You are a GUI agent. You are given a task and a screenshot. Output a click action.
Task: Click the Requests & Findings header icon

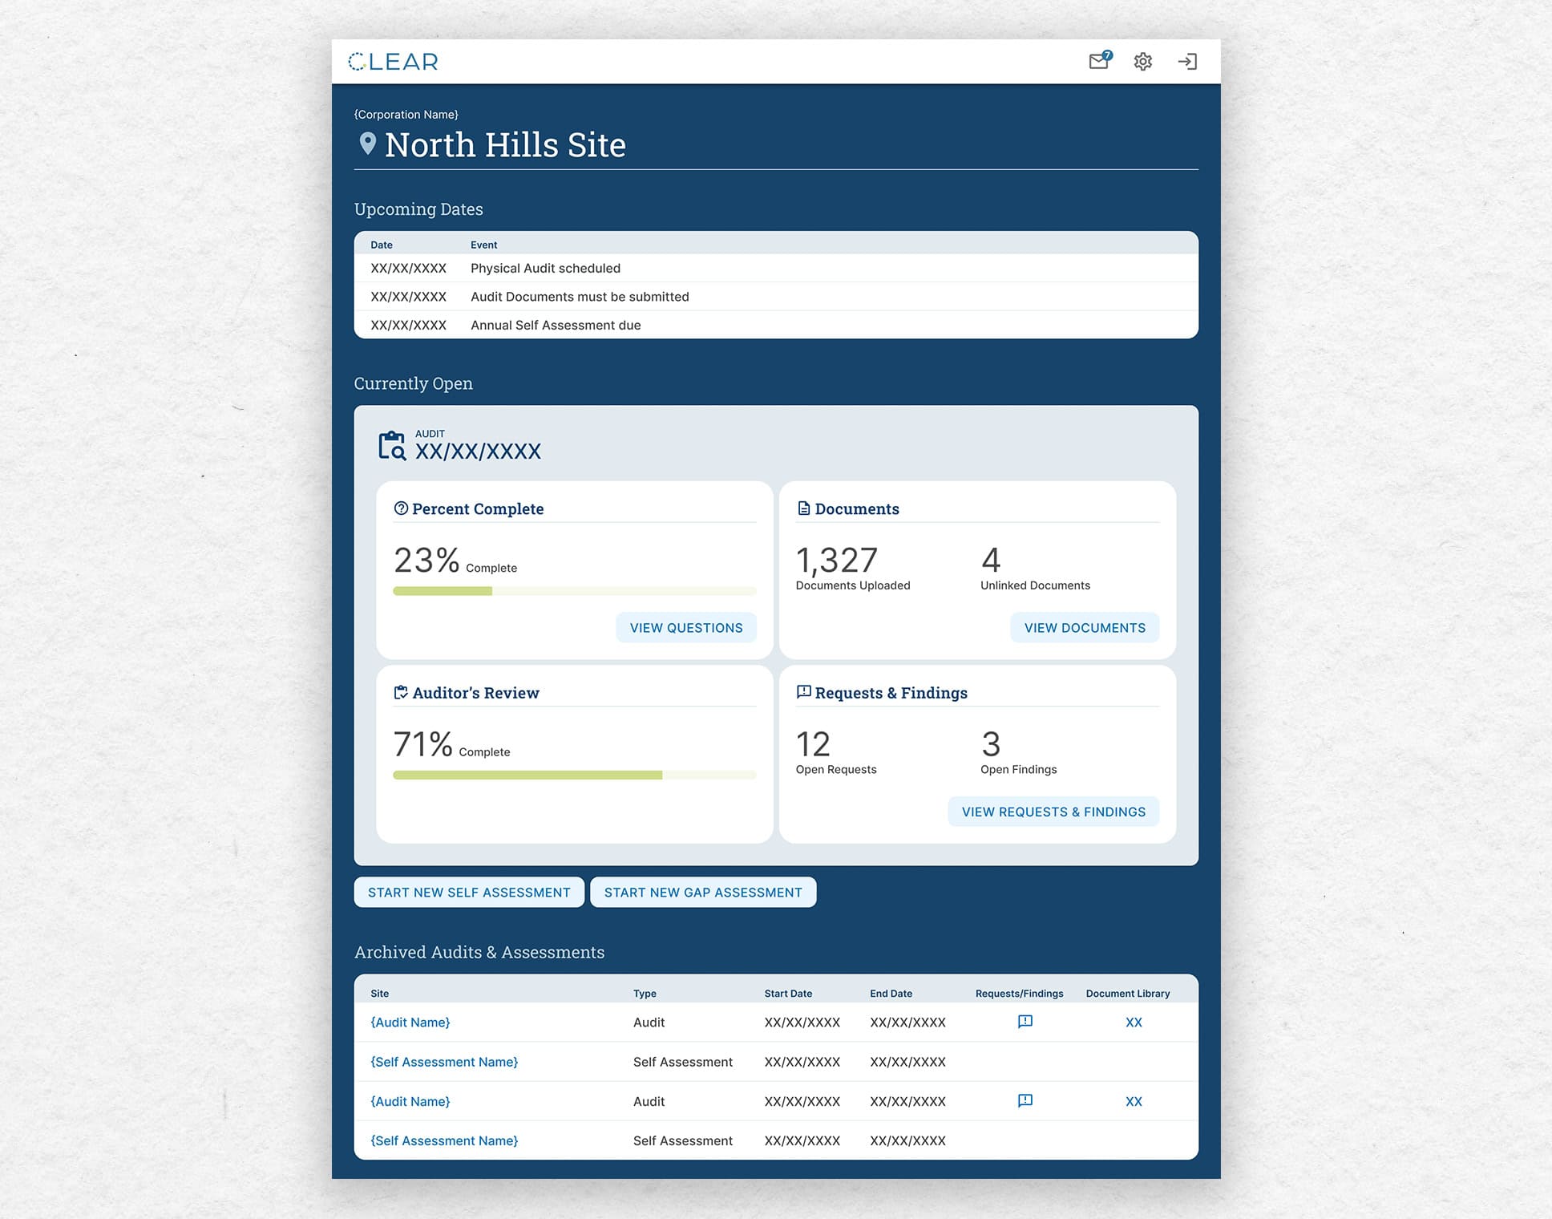pos(803,692)
